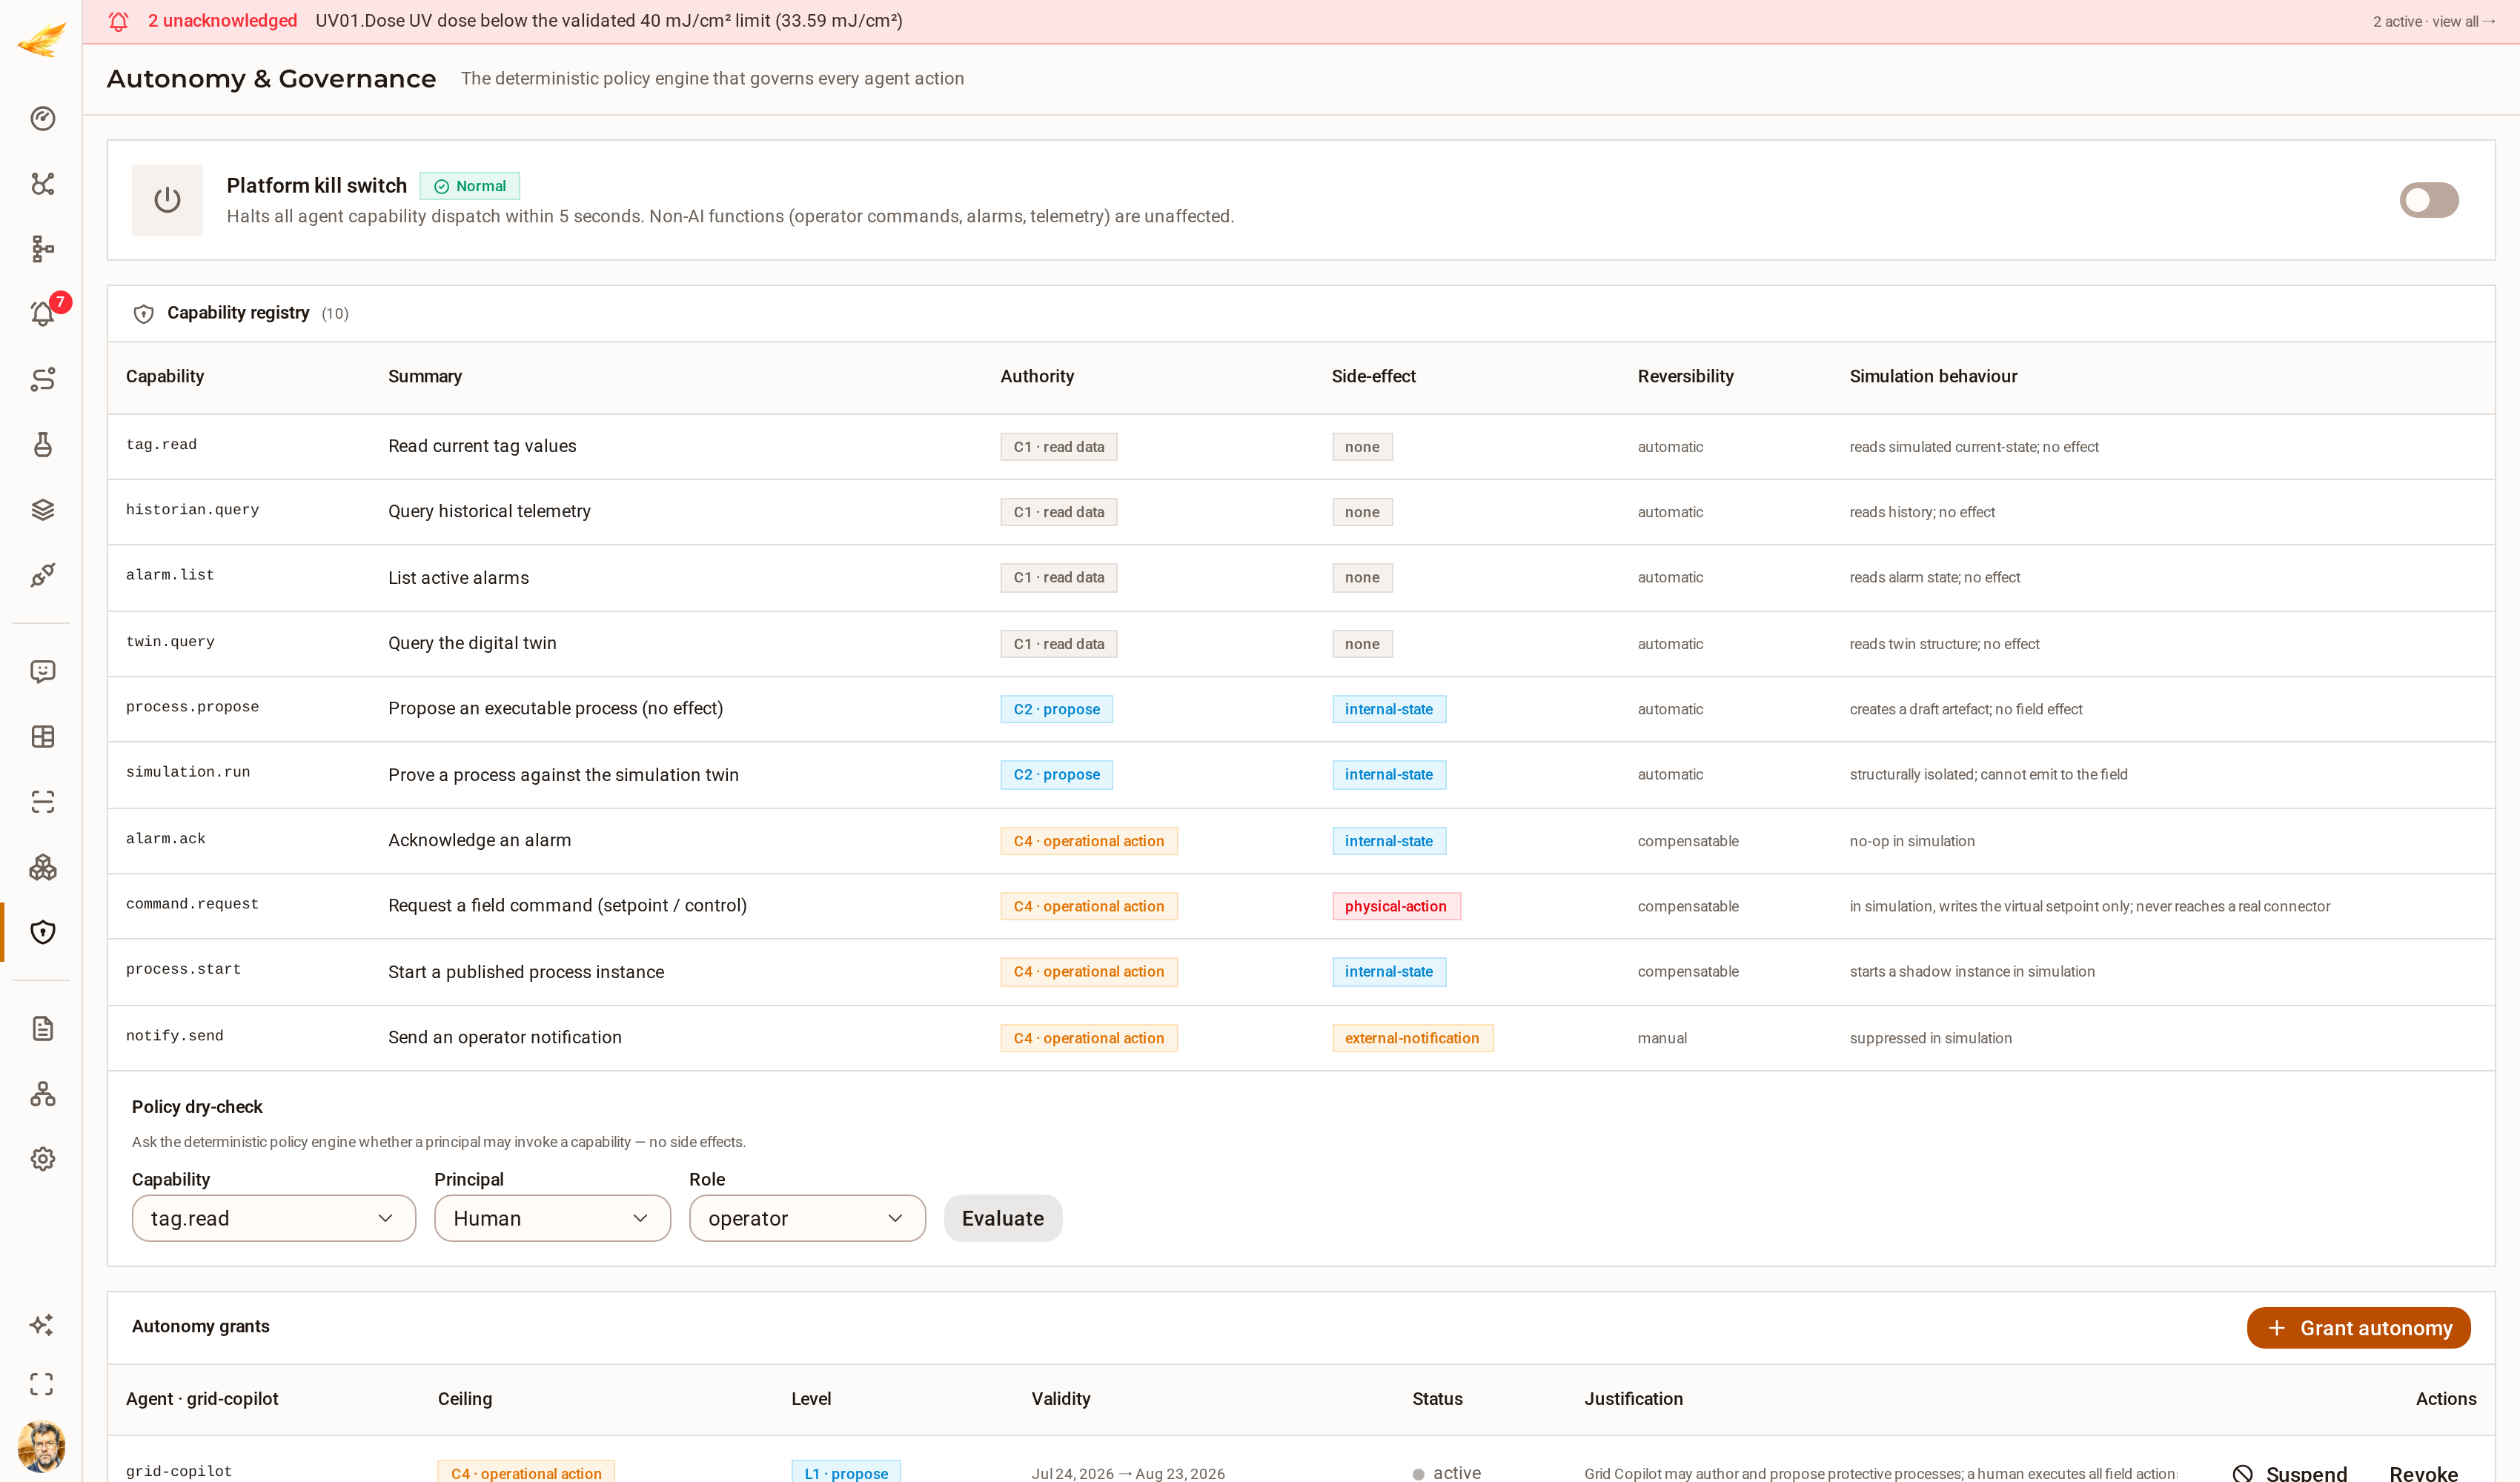Open the cubes sidebar icon
This screenshot has height=1482, width=2520.
click(42, 867)
